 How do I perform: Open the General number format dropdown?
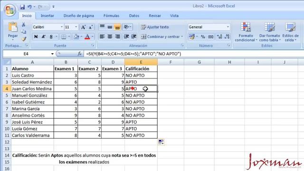(x=228, y=27)
